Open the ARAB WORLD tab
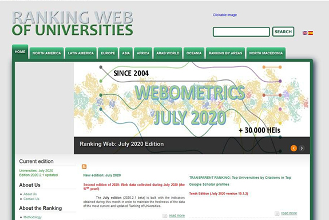Image resolution: width=329 pixels, height=220 pixels. (168, 53)
